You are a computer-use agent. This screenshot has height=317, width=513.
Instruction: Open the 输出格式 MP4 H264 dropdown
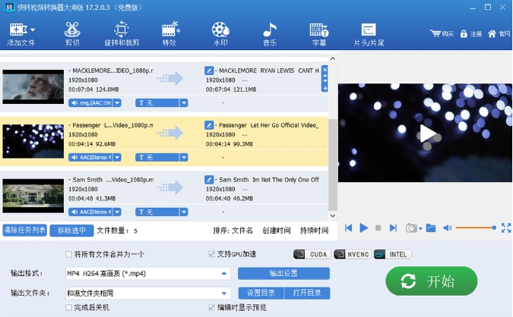pos(148,274)
